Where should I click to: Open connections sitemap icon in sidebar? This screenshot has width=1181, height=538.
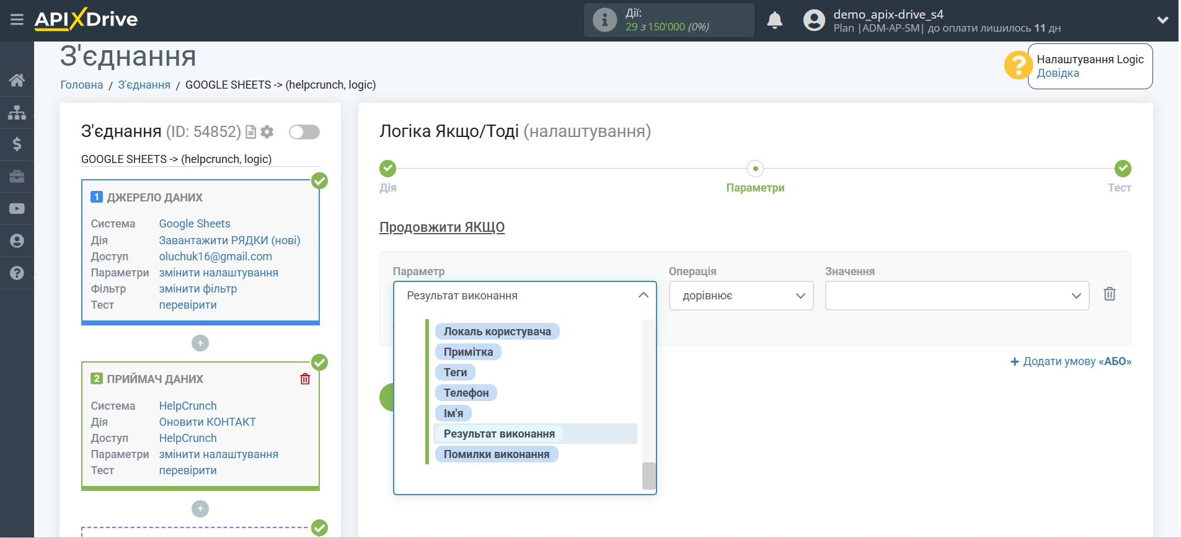coord(17,112)
